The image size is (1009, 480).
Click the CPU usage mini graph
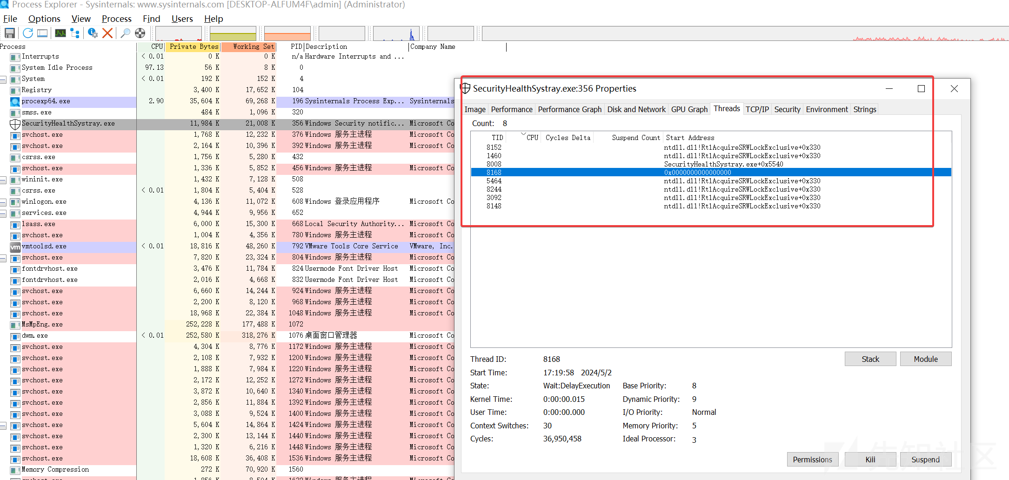(179, 33)
